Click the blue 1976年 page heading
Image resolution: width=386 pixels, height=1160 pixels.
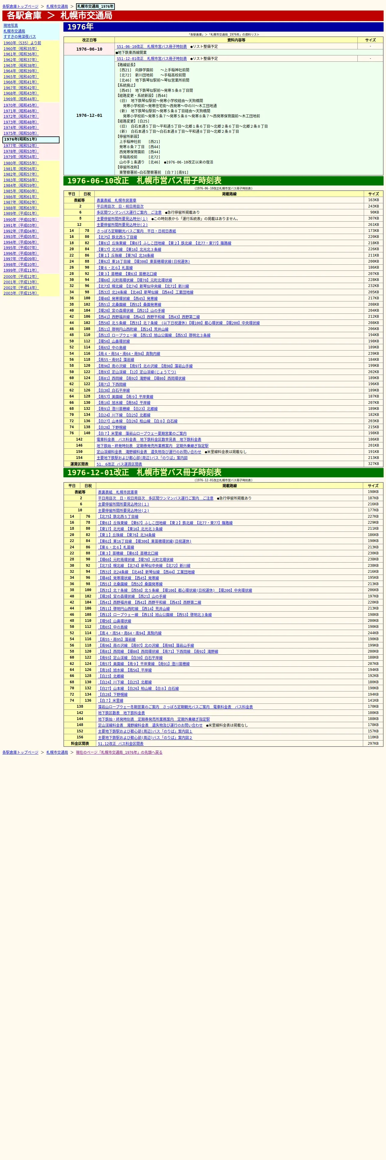pos(223,27)
